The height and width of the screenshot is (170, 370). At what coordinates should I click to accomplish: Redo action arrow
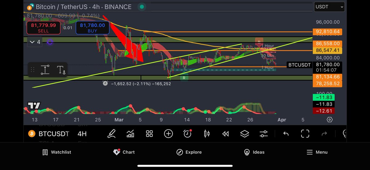(x=324, y=133)
